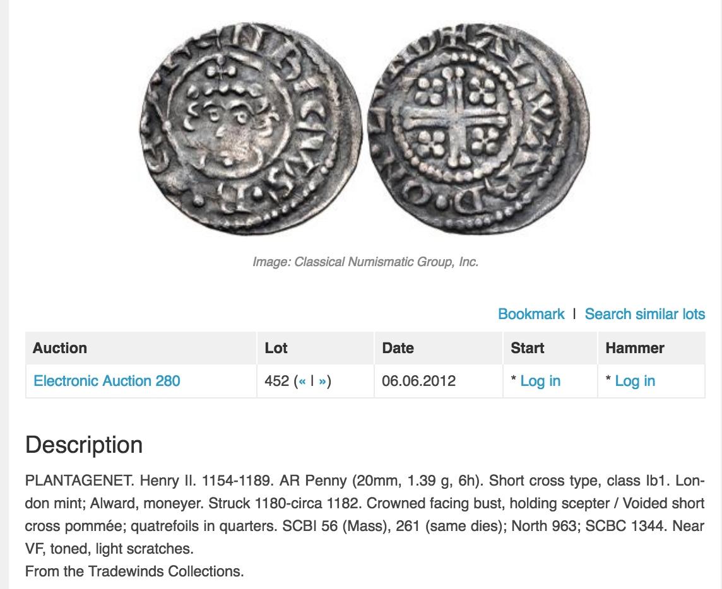The height and width of the screenshot is (589, 722).
Task: Click the Description heading
Action: click(84, 445)
